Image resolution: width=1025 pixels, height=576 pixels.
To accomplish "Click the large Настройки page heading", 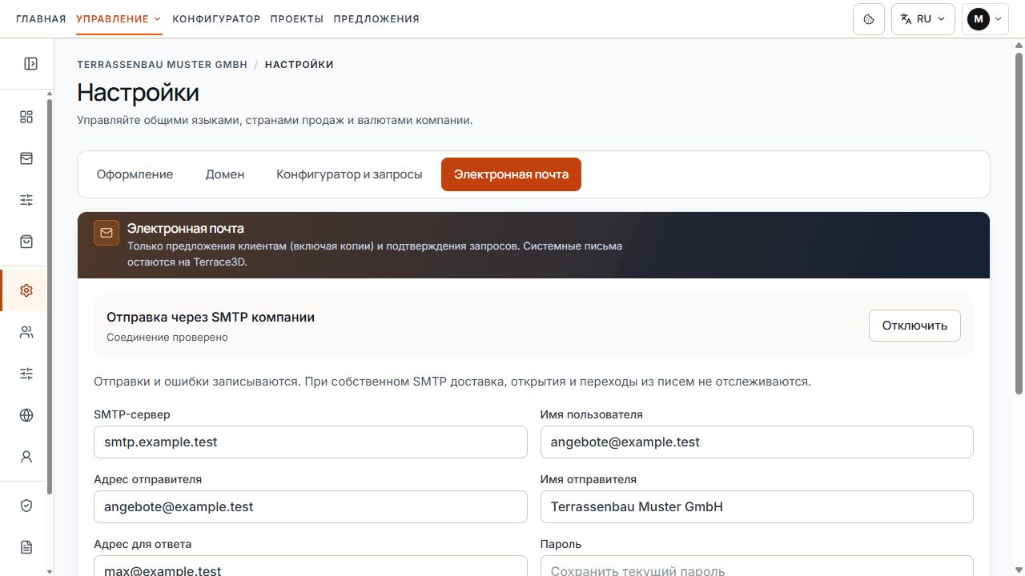I will click(x=138, y=92).
